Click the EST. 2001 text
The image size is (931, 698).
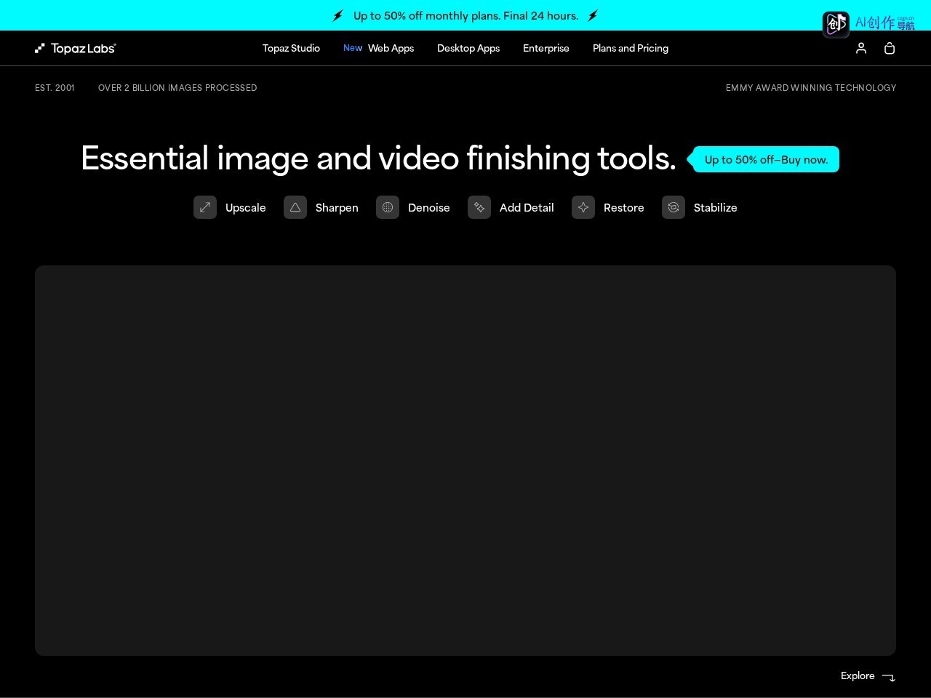point(55,88)
